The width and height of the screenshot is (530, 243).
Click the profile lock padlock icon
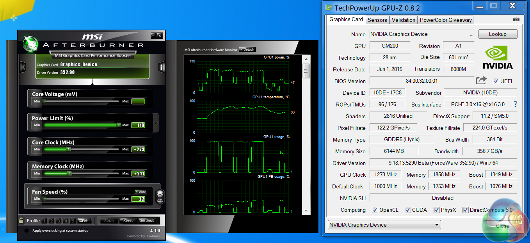coord(21,220)
